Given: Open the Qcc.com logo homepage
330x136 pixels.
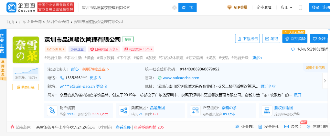Looking at the screenshot, I should click(21, 8).
